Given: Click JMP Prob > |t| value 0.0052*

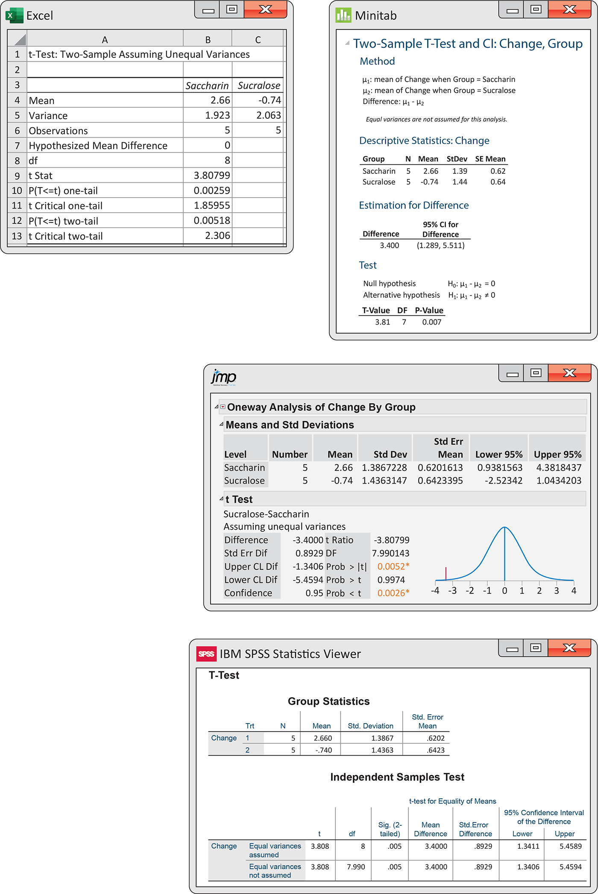Looking at the screenshot, I should coord(393,566).
